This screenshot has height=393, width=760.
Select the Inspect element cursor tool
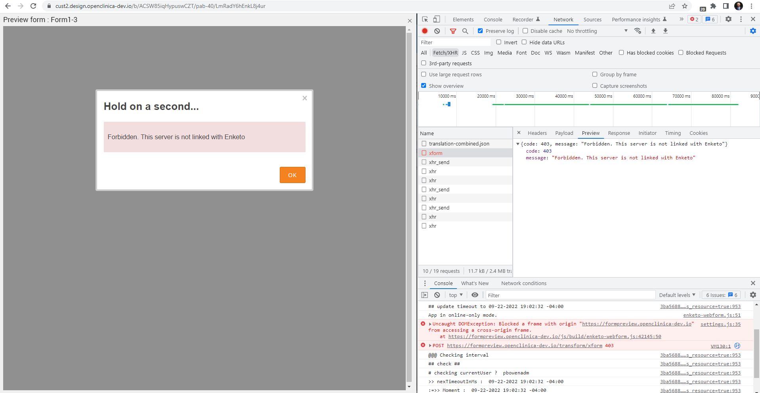click(424, 19)
